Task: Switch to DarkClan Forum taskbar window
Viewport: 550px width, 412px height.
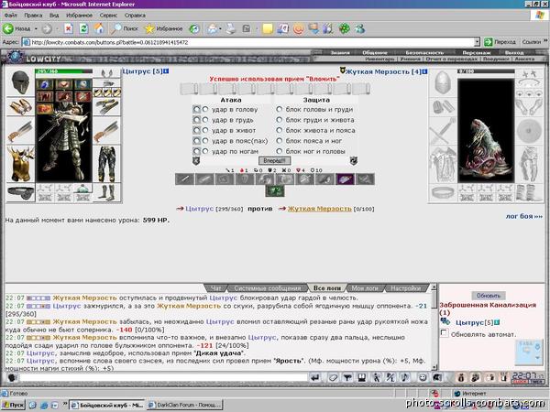Action: (185, 405)
